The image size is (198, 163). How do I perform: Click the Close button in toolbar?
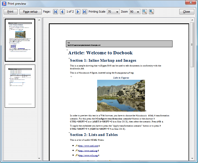[x=186, y=12]
